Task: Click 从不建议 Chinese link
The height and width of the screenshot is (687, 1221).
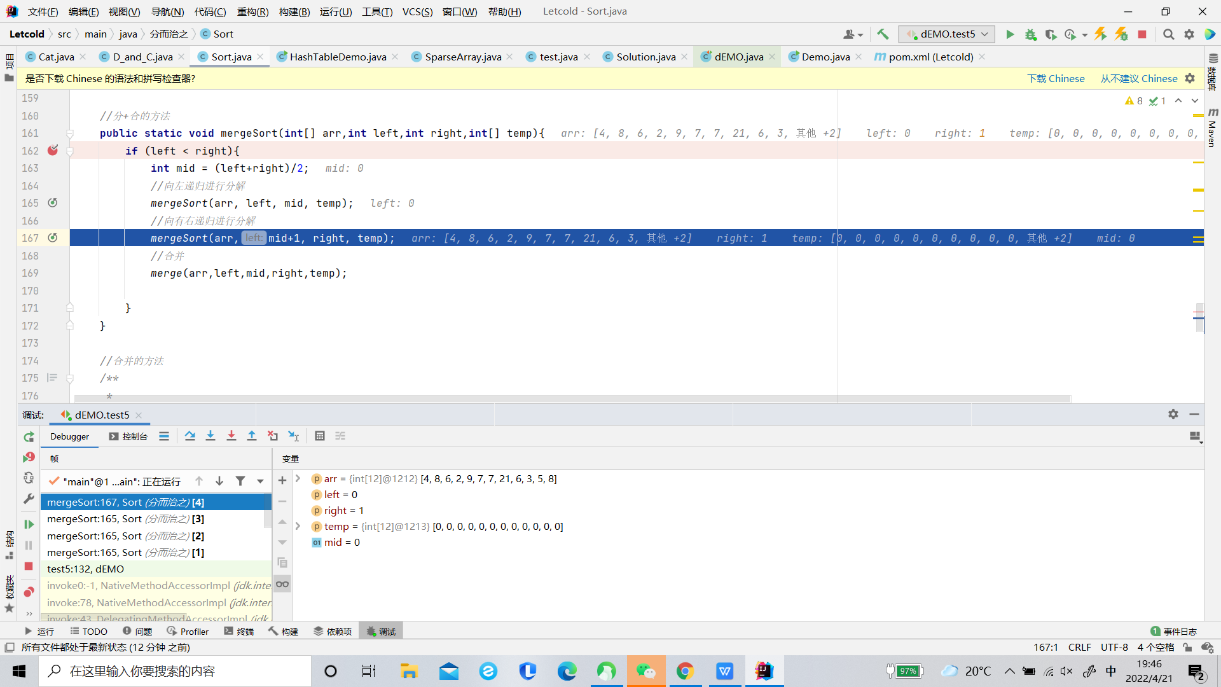Action: (x=1139, y=78)
